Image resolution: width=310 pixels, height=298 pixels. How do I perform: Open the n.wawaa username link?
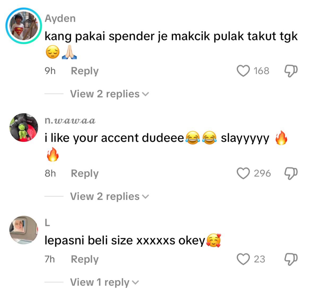70,121
